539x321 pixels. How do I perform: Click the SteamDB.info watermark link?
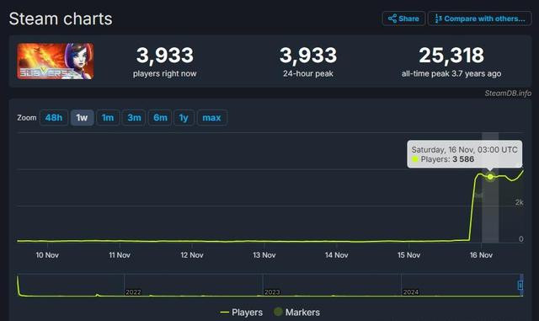click(x=508, y=94)
